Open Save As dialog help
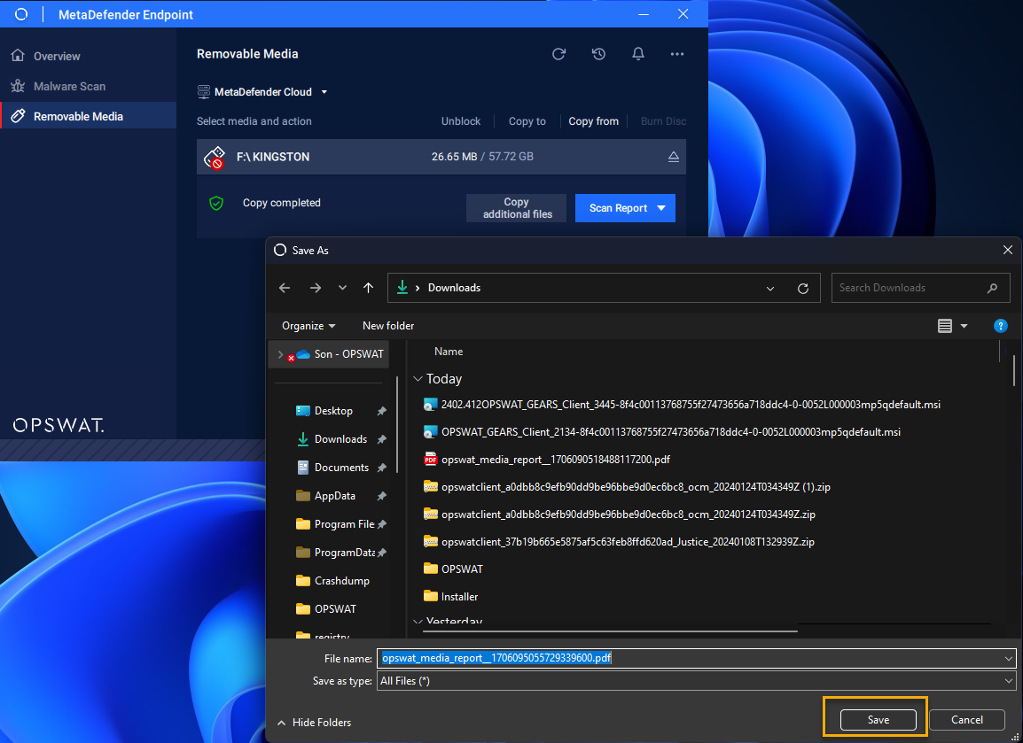1023x743 pixels. click(1000, 326)
